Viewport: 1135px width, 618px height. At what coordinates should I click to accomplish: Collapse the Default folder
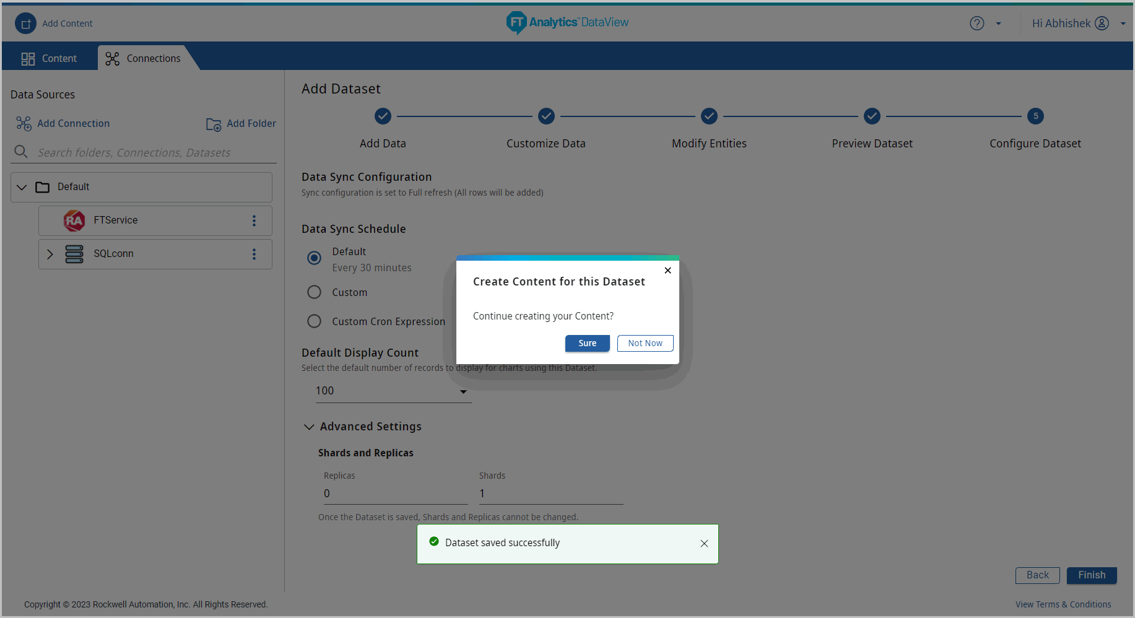[x=22, y=187]
